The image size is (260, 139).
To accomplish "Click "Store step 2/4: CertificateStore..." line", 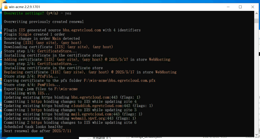I will [40, 64].
